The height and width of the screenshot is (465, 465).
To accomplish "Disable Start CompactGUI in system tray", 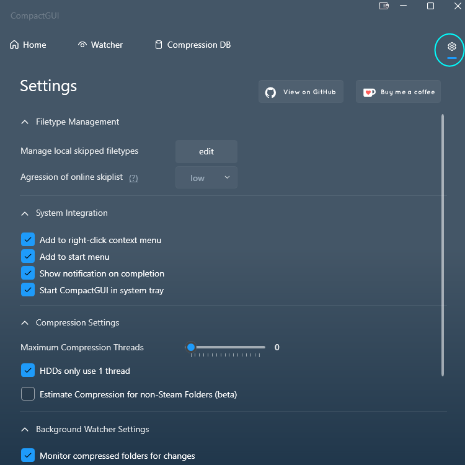I will pos(28,290).
